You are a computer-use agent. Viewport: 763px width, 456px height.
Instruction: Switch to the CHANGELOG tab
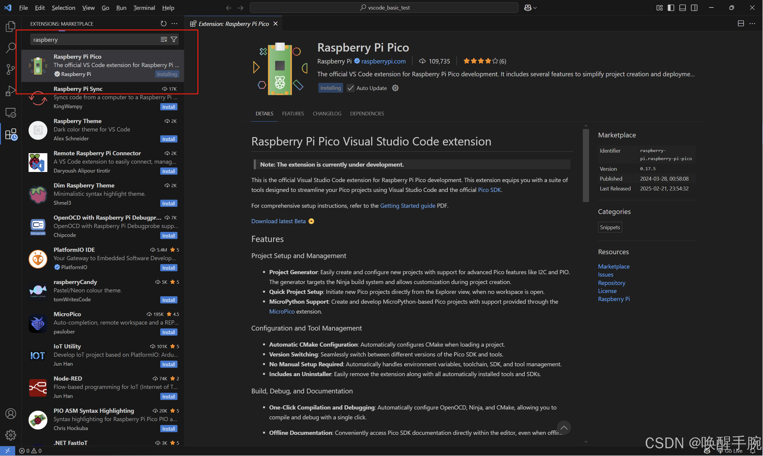pos(327,114)
